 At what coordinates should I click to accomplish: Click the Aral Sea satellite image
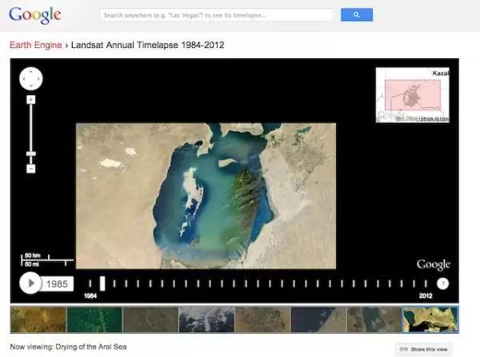click(206, 196)
